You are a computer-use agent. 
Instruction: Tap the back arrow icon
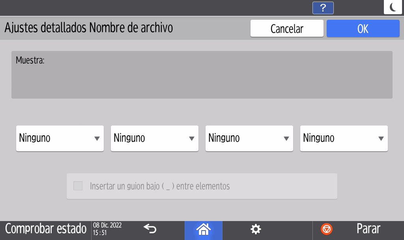[150, 229]
